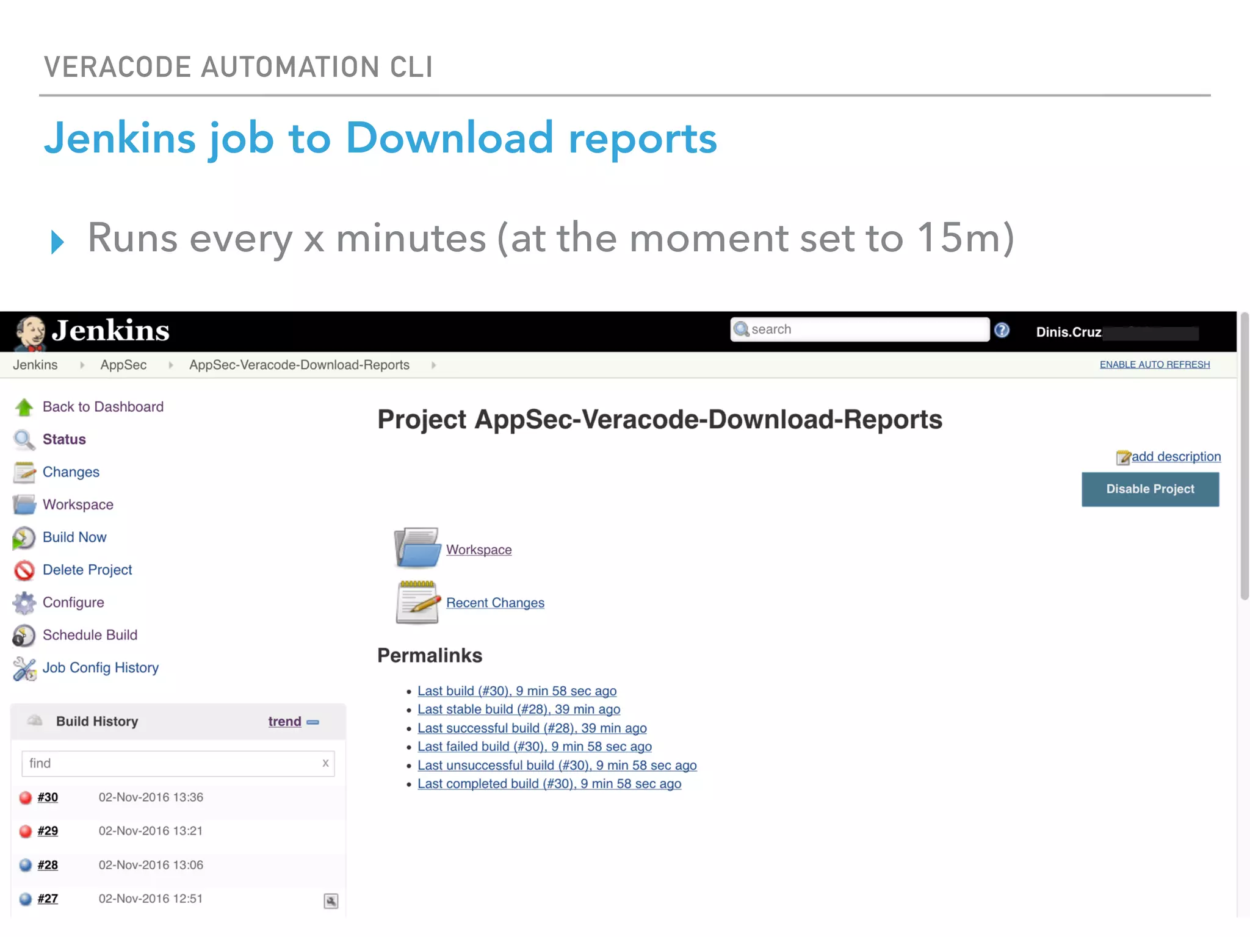Open Schedule Build

point(90,634)
